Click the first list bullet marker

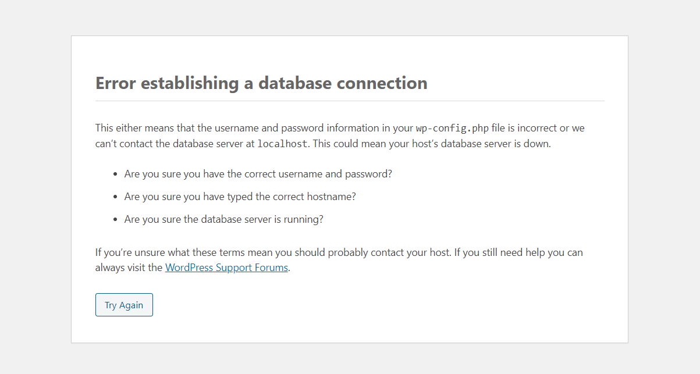[x=115, y=174]
